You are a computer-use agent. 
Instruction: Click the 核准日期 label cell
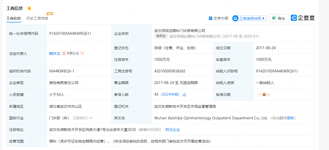click(233, 95)
